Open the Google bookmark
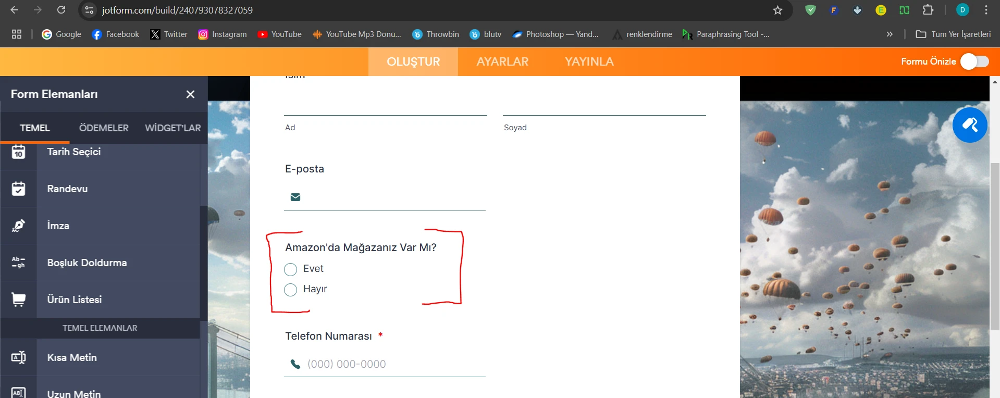 tap(61, 34)
